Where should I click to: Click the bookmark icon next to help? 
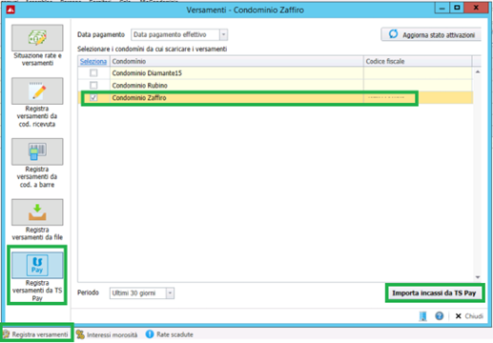422,316
